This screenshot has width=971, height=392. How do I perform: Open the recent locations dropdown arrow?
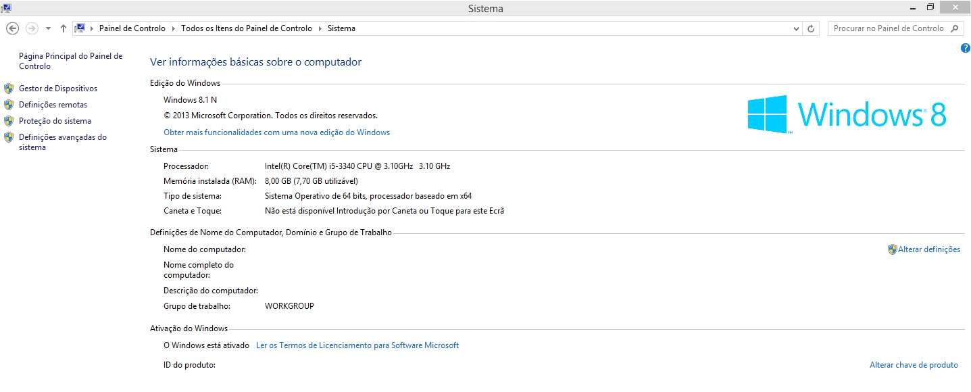48,28
